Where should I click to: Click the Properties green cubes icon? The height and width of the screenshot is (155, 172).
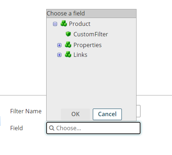68,45
